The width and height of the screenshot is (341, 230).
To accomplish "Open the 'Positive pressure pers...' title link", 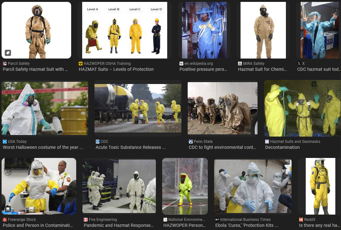I will click(203, 69).
